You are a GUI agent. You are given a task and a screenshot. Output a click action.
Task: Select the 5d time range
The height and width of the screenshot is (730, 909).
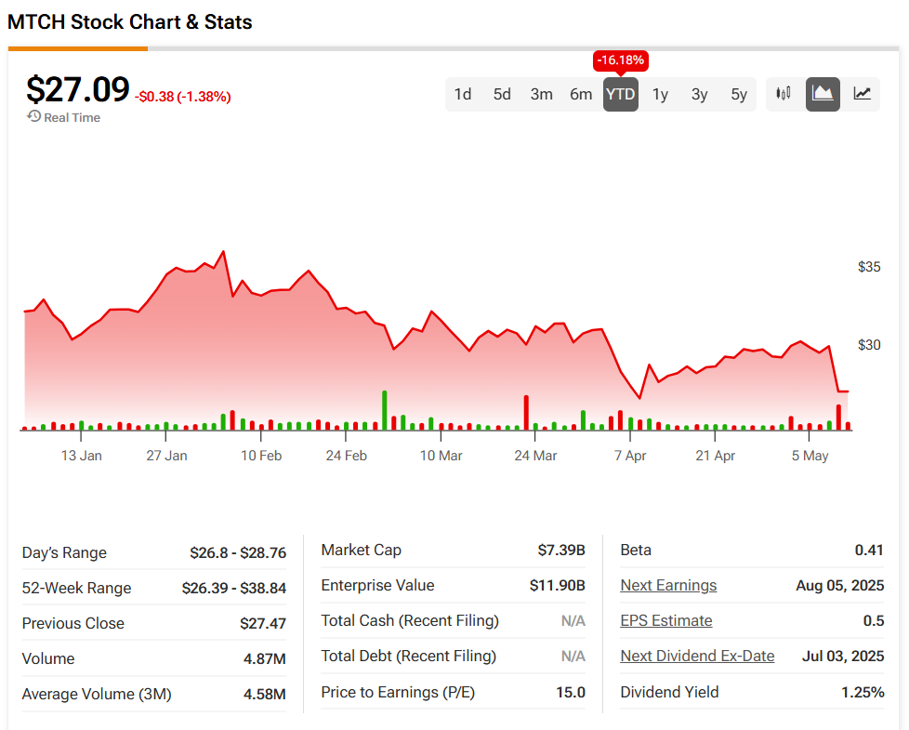[502, 95]
